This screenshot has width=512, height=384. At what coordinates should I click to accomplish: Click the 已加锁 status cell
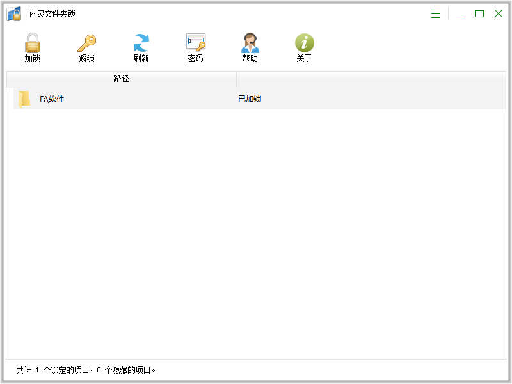pos(250,99)
